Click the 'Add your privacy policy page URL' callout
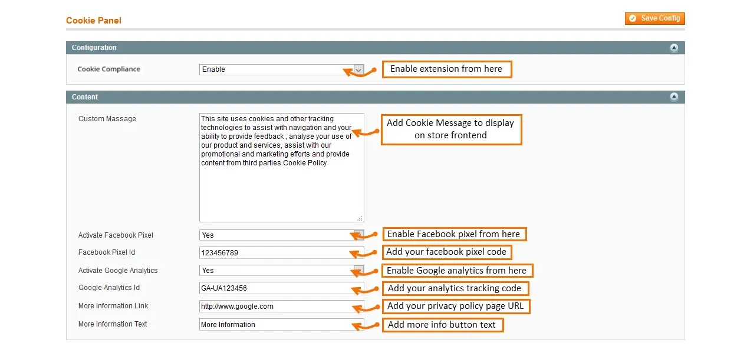737x353 pixels. pos(455,306)
